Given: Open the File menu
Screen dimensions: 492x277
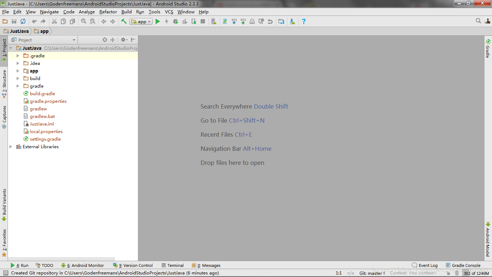Looking at the screenshot, I should click(5, 12).
